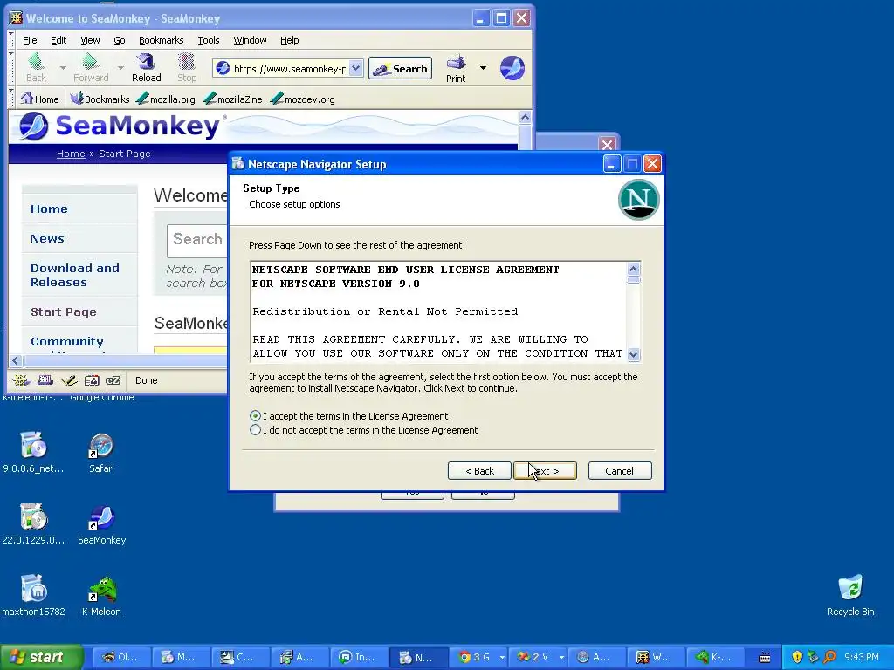Open the mozdev.org bookmark

pos(303,99)
